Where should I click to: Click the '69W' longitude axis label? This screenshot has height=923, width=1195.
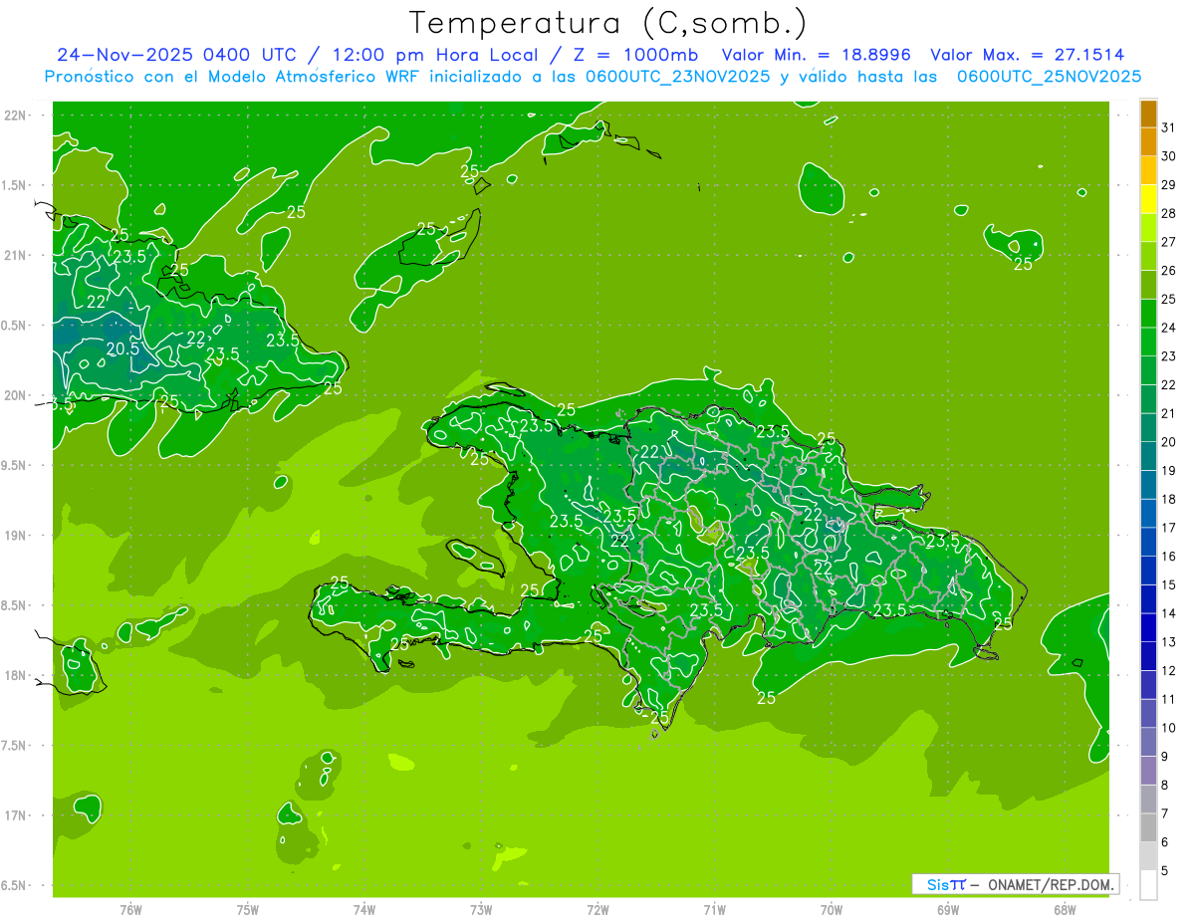pyautogui.click(x=948, y=909)
